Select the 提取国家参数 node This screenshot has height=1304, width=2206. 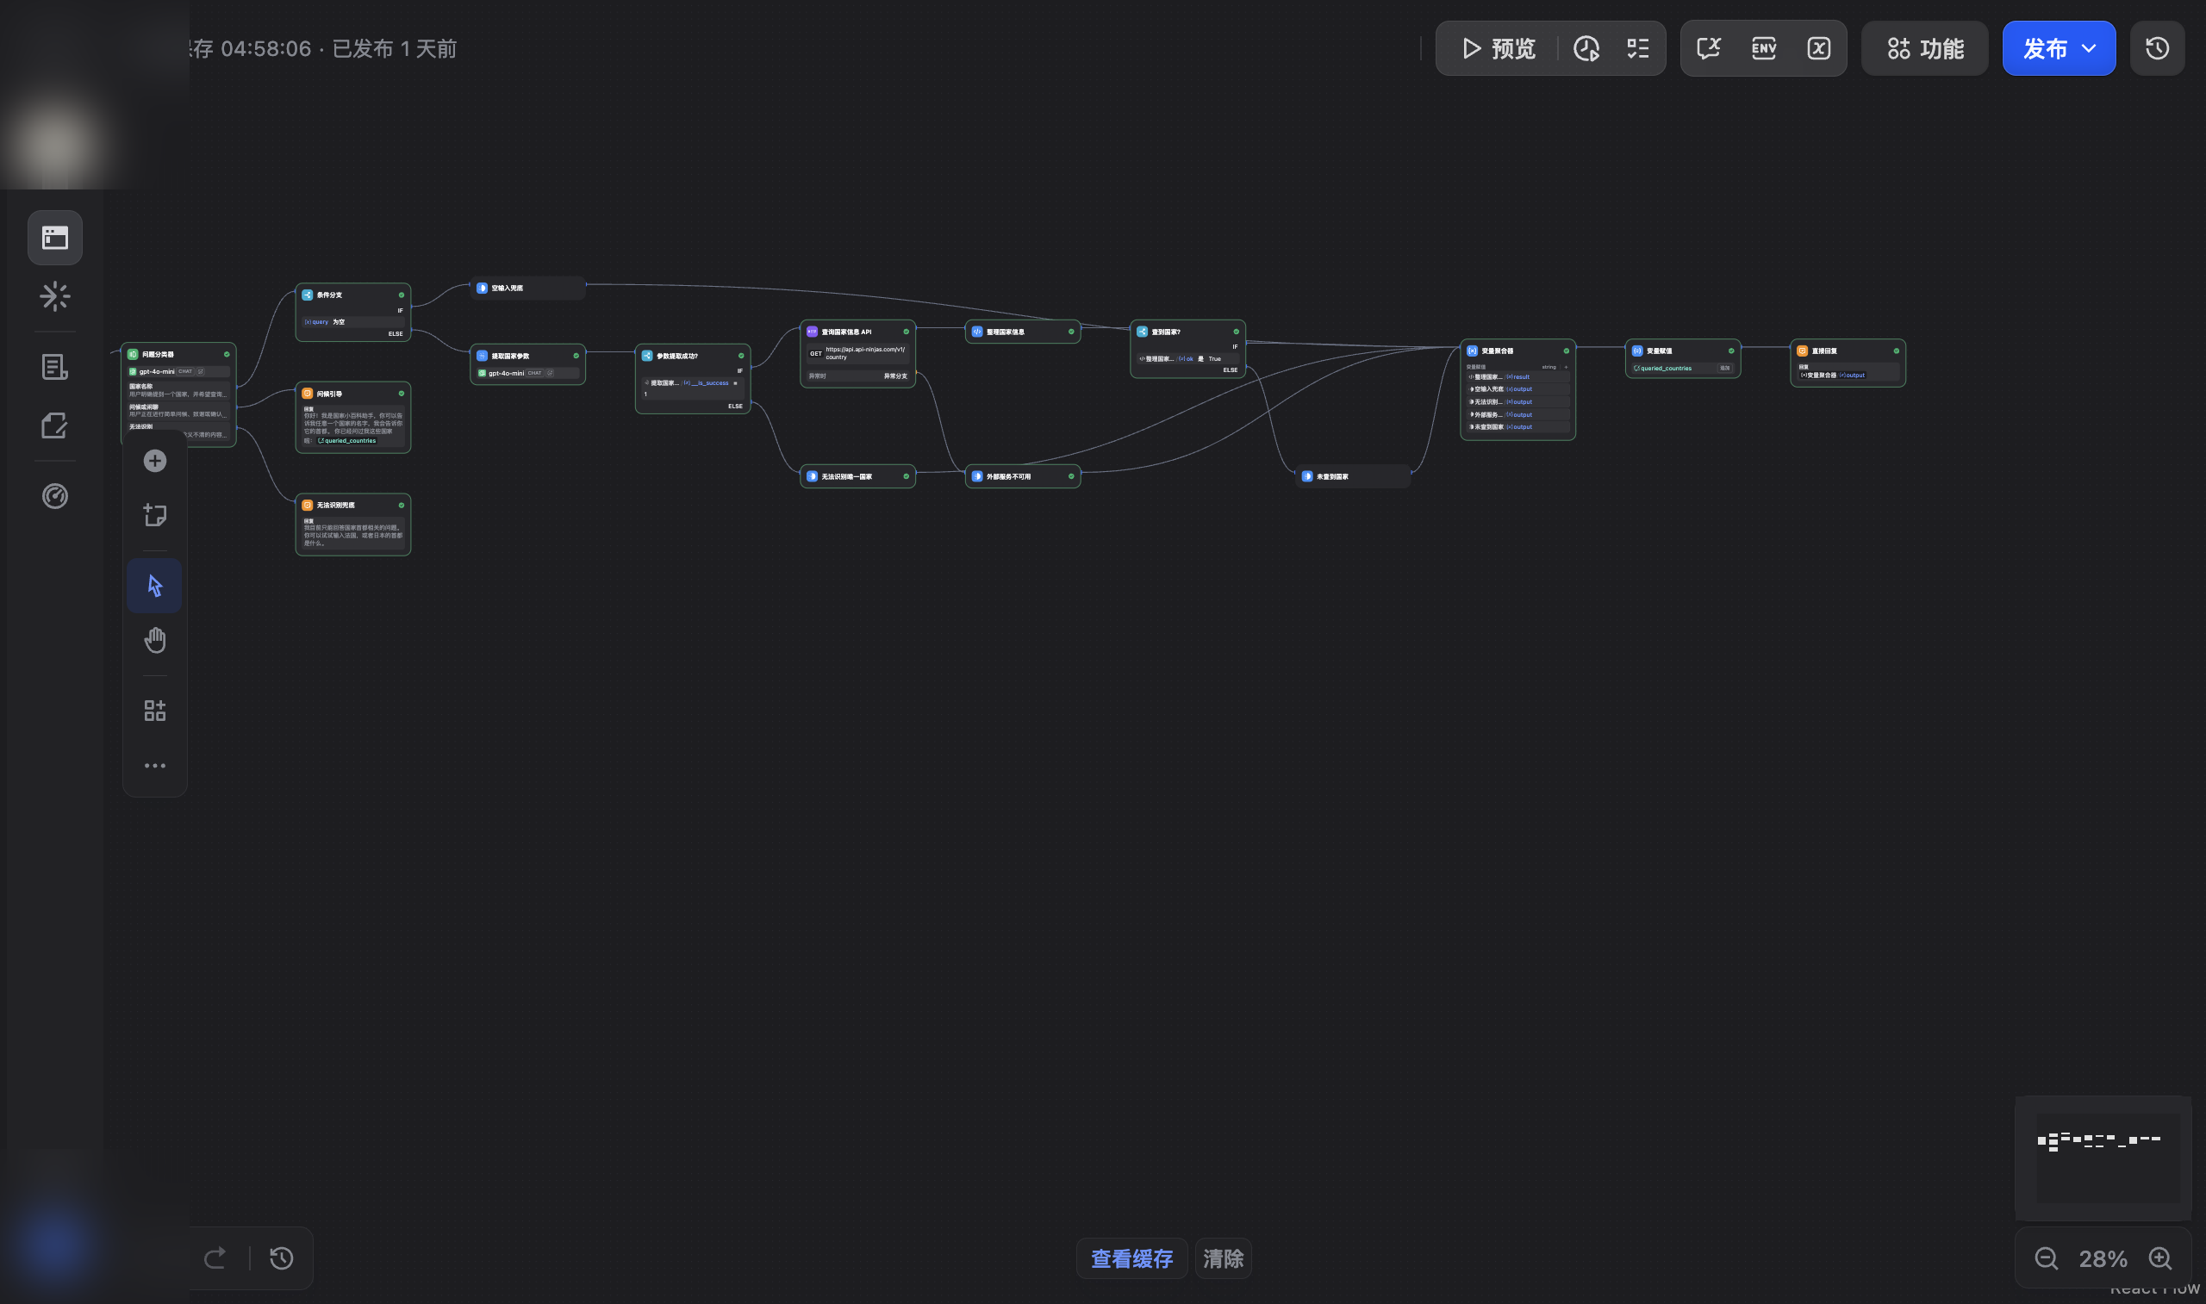(527, 364)
